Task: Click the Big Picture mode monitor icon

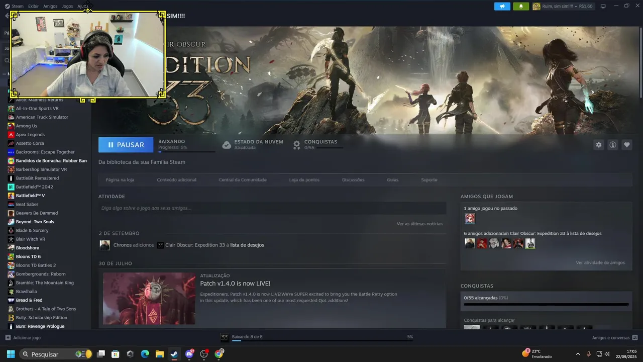Action: [603, 7]
